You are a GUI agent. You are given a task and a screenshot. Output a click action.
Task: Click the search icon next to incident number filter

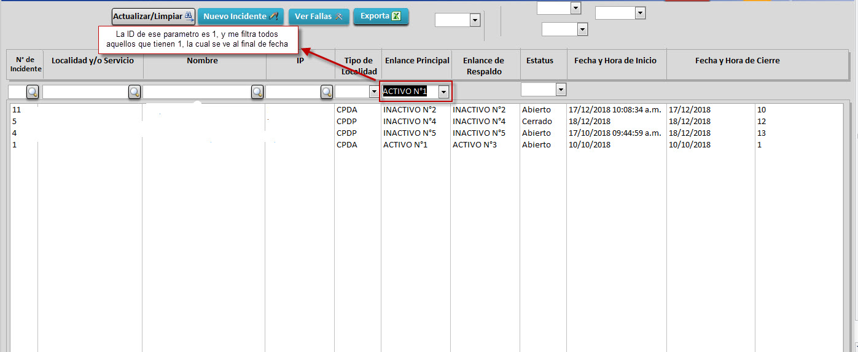(33, 92)
